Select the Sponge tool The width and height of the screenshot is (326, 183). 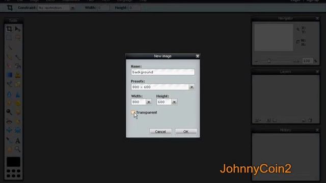point(18,103)
